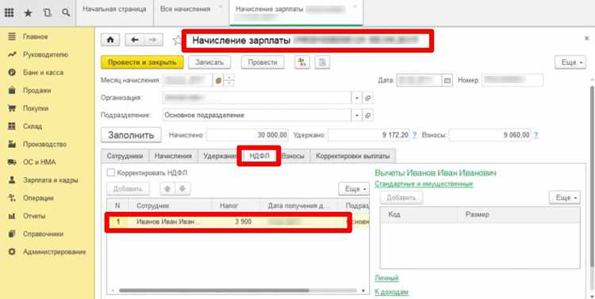The image size is (595, 299).
Task: Click the Заполнить button
Action: click(131, 135)
